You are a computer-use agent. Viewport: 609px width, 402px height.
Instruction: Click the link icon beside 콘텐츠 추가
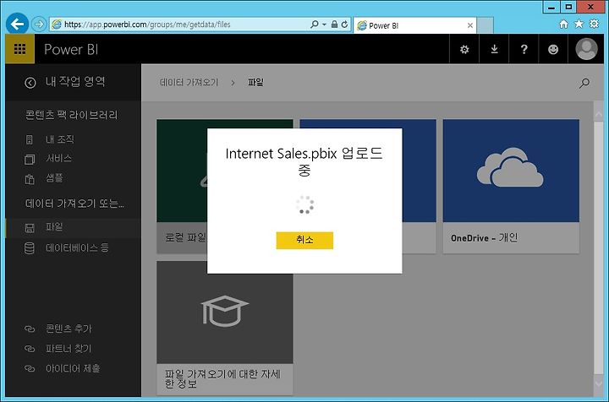pyautogui.click(x=30, y=329)
